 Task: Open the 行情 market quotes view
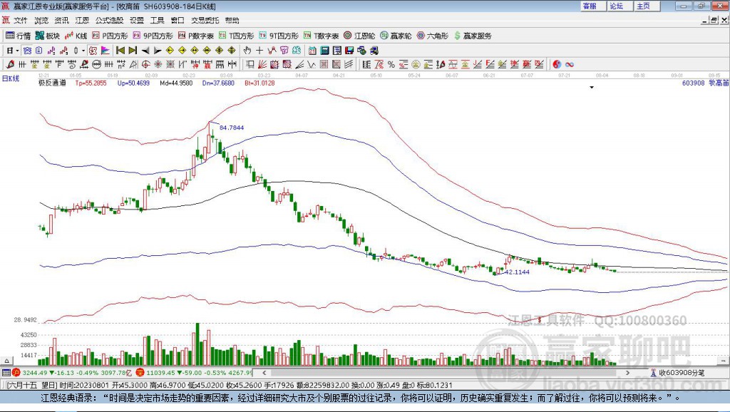(18, 36)
